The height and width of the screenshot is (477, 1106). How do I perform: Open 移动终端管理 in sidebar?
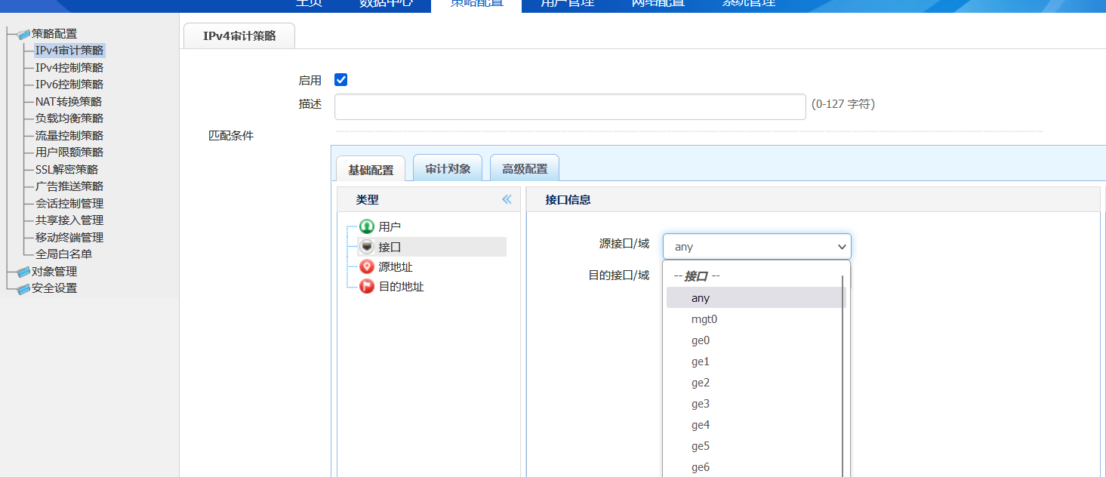pos(69,237)
